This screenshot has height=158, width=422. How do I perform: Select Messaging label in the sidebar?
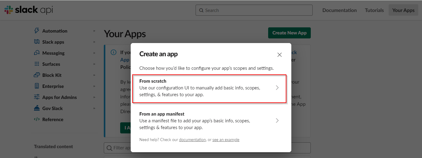click(53, 53)
